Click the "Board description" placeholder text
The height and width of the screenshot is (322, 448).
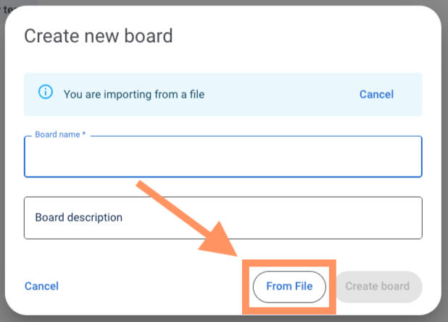[79, 218]
